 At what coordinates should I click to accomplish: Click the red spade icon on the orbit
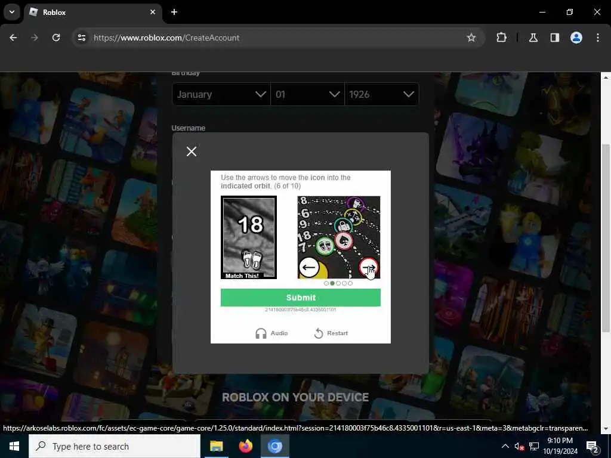[x=344, y=241]
